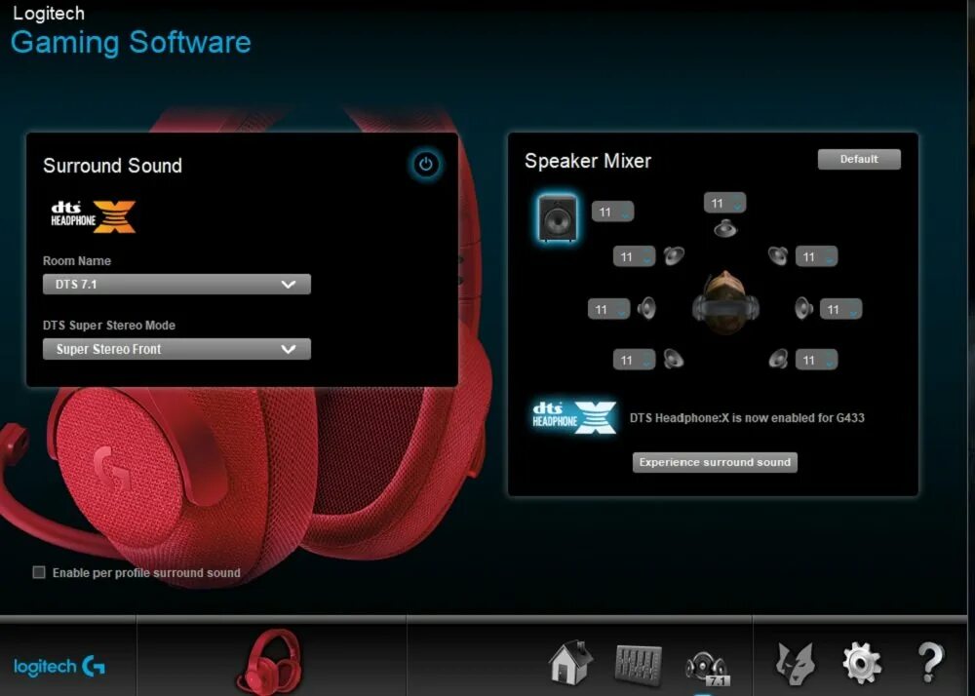Open the Super Stereo Front mode dropdown

(176, 349)
